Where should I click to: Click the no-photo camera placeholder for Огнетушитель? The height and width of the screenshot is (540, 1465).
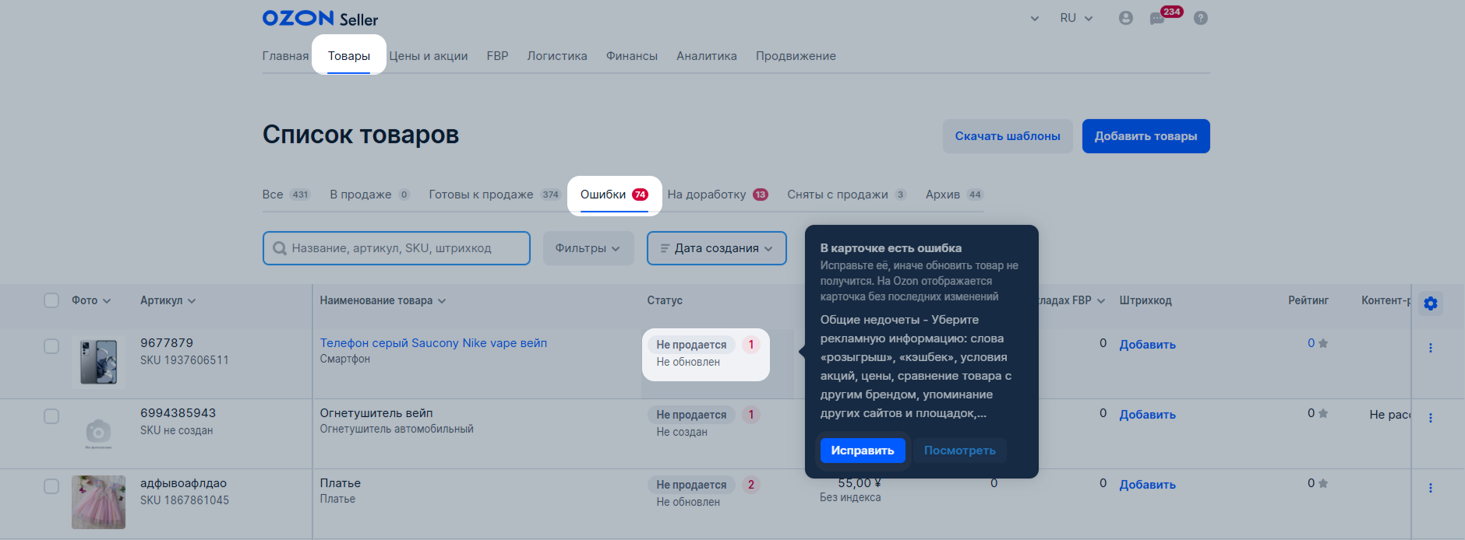pos(98,432)
